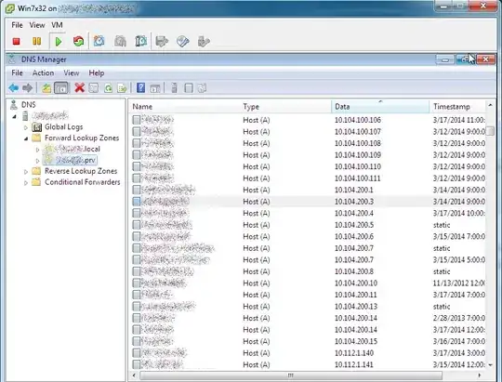Select the record with data 10.112.1.140

click(309, 353)
